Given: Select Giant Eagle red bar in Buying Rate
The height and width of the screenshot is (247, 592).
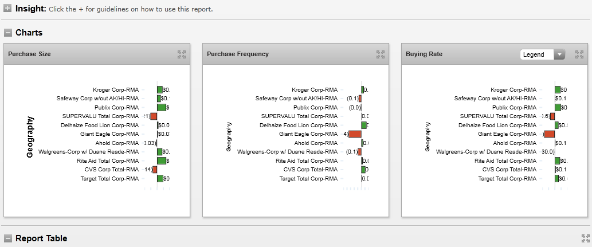Looking at the screenshot, I should click(x=550, y=134).
